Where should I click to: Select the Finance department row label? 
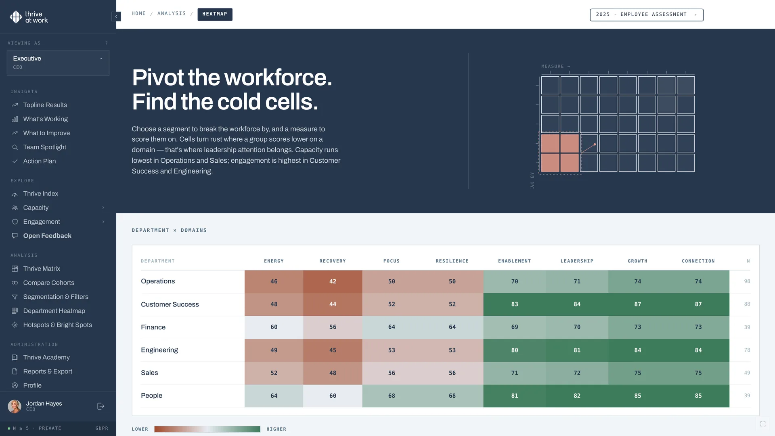coord(153,327)
